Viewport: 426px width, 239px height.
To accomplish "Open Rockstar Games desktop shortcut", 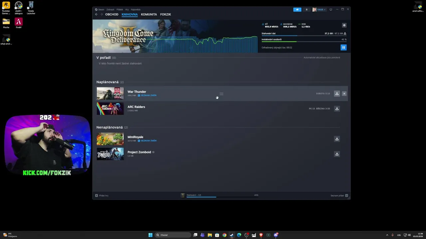I will point(6,8).
